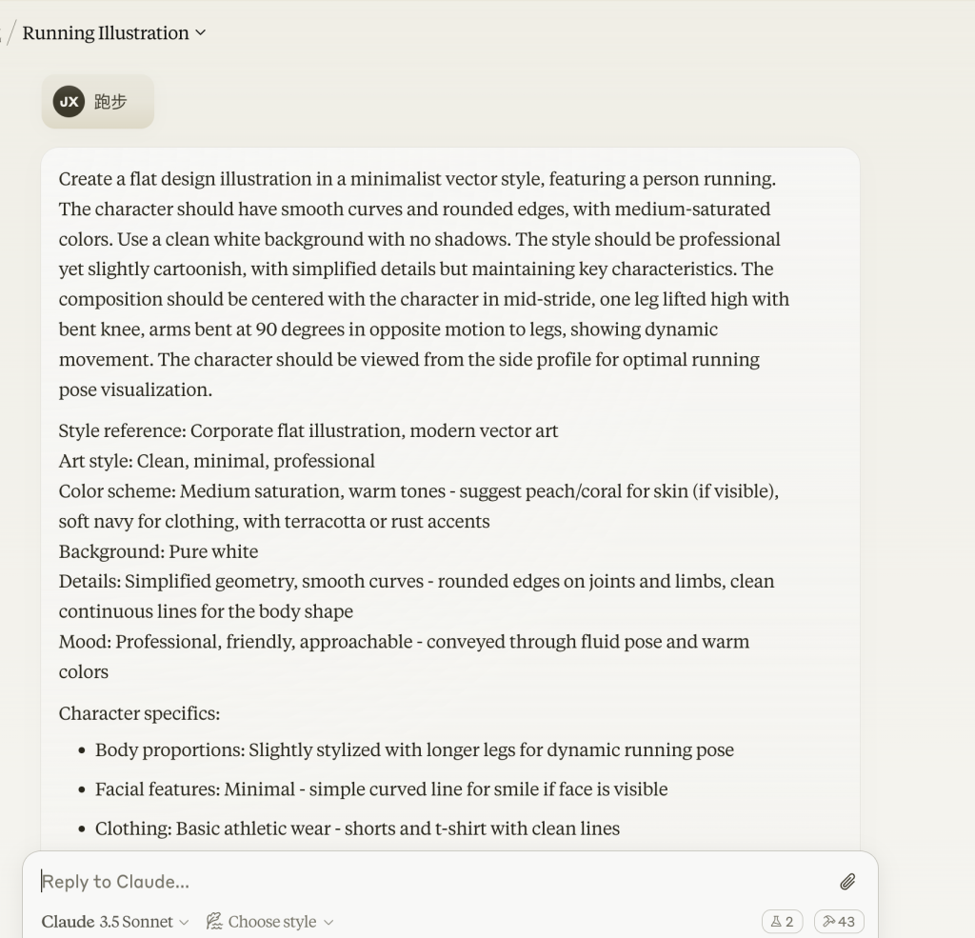This screenshot has height=938, width=975.
Task: Click the paragraph starting 'Create a flat design'
Action: (424, 285)
